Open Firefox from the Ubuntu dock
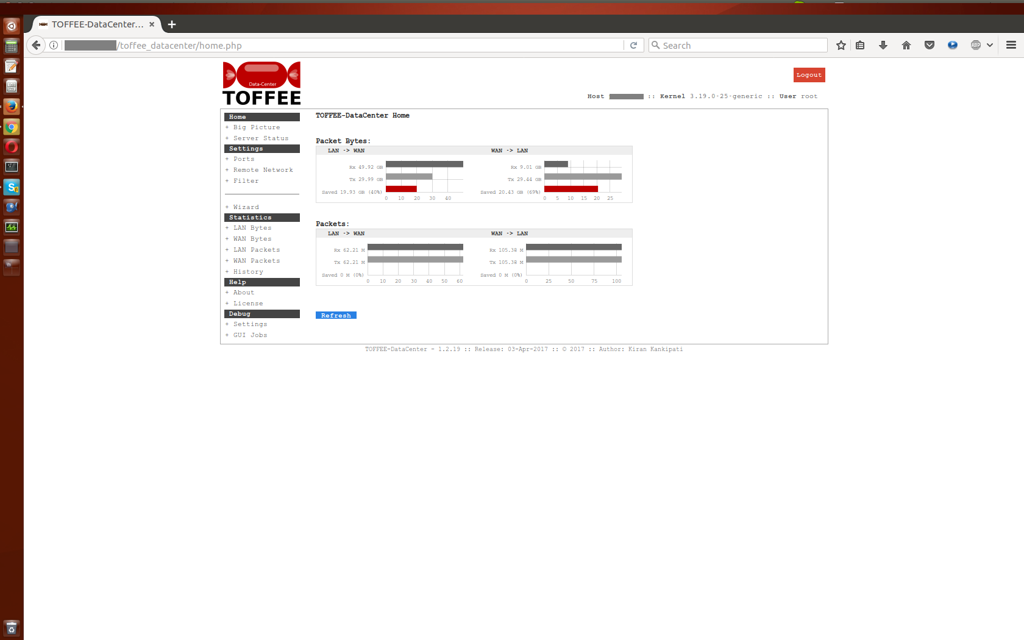 pos(12,107)
